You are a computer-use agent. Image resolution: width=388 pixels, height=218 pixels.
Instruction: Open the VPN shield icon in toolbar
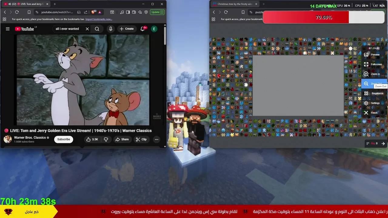[x=146, y=12]
